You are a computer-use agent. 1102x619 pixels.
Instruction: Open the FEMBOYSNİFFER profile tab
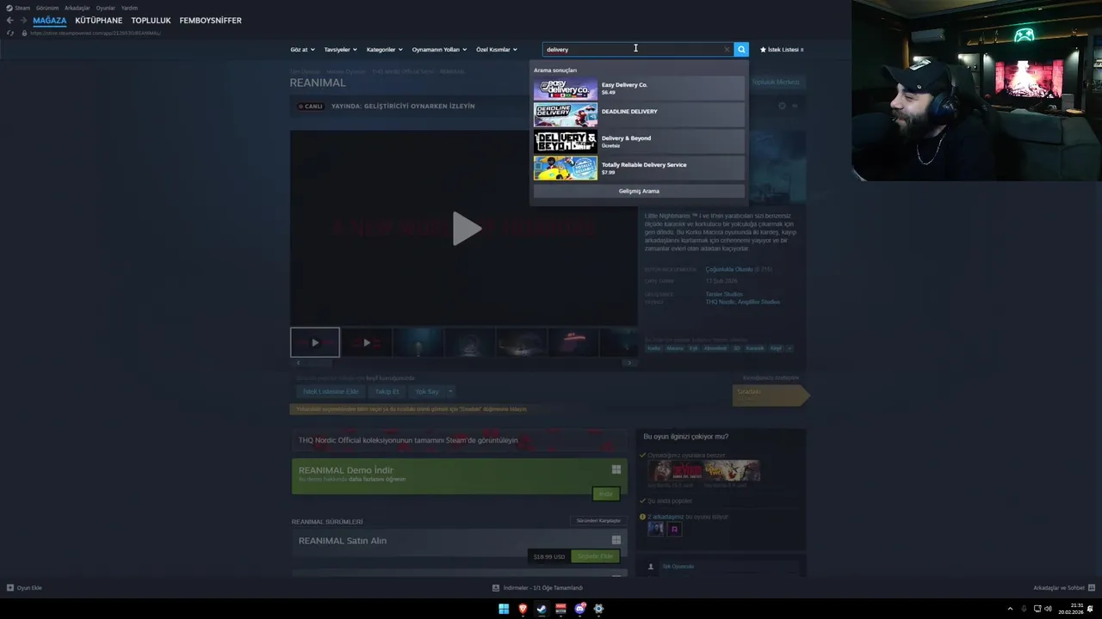click(210, 21)
